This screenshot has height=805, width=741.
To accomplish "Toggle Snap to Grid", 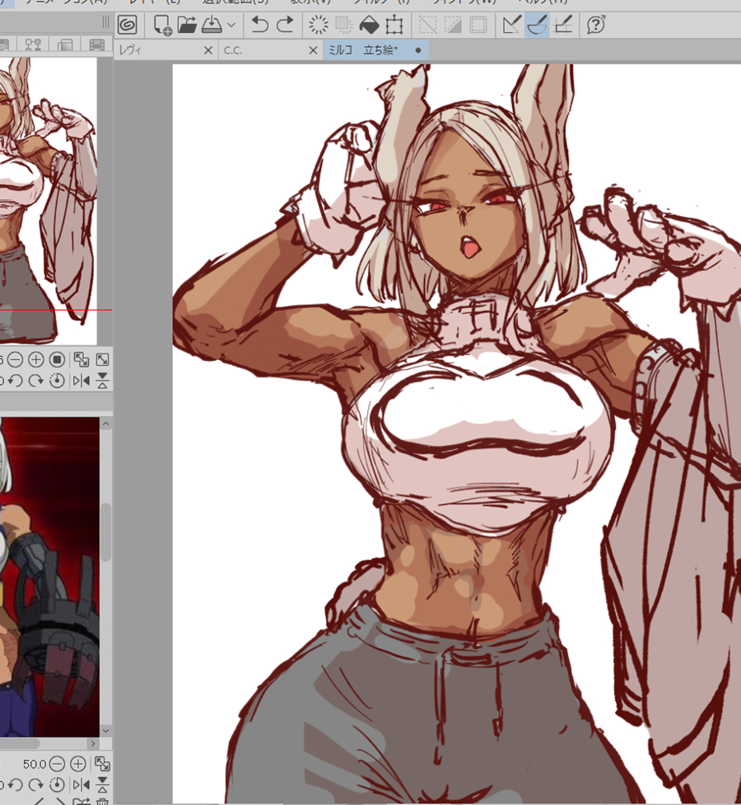I will pyautogui.click(x=563, y=25).
